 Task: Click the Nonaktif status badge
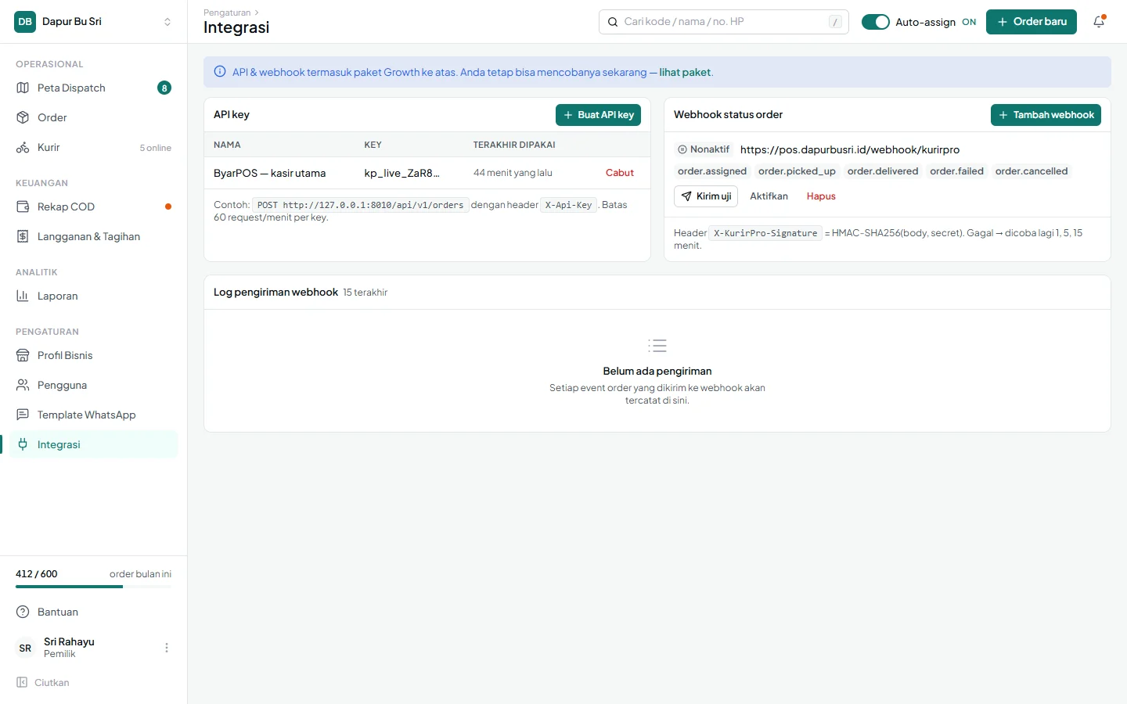[x=704, y=149]
